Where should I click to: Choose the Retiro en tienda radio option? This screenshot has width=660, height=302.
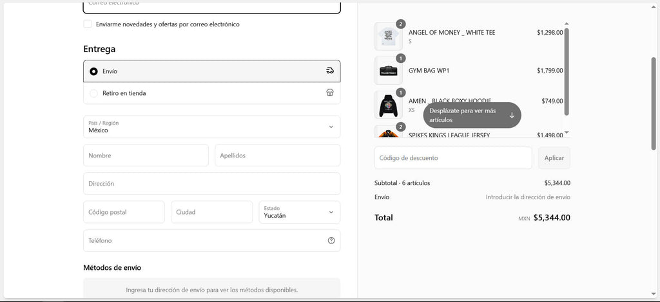pos(94,93)
